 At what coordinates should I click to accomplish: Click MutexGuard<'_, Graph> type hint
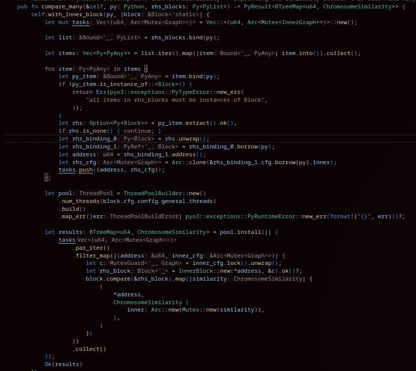(146, 263)
